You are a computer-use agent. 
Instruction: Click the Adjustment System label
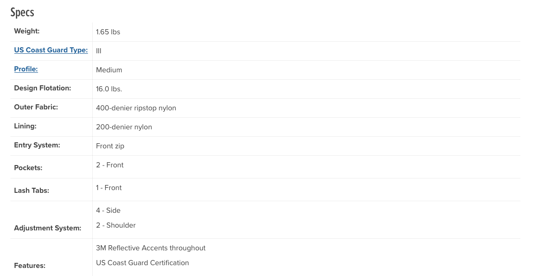tap(47, 228)
